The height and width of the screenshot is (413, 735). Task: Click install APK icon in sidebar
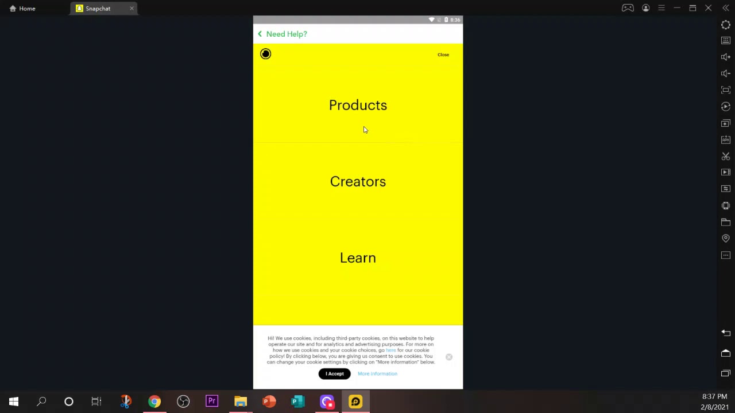726,139
